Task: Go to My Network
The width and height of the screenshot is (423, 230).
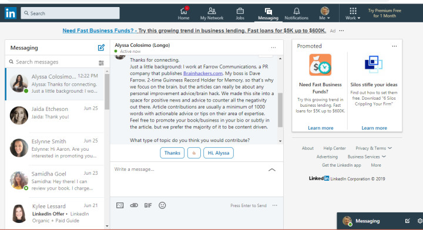Action: tap(211, 13)
